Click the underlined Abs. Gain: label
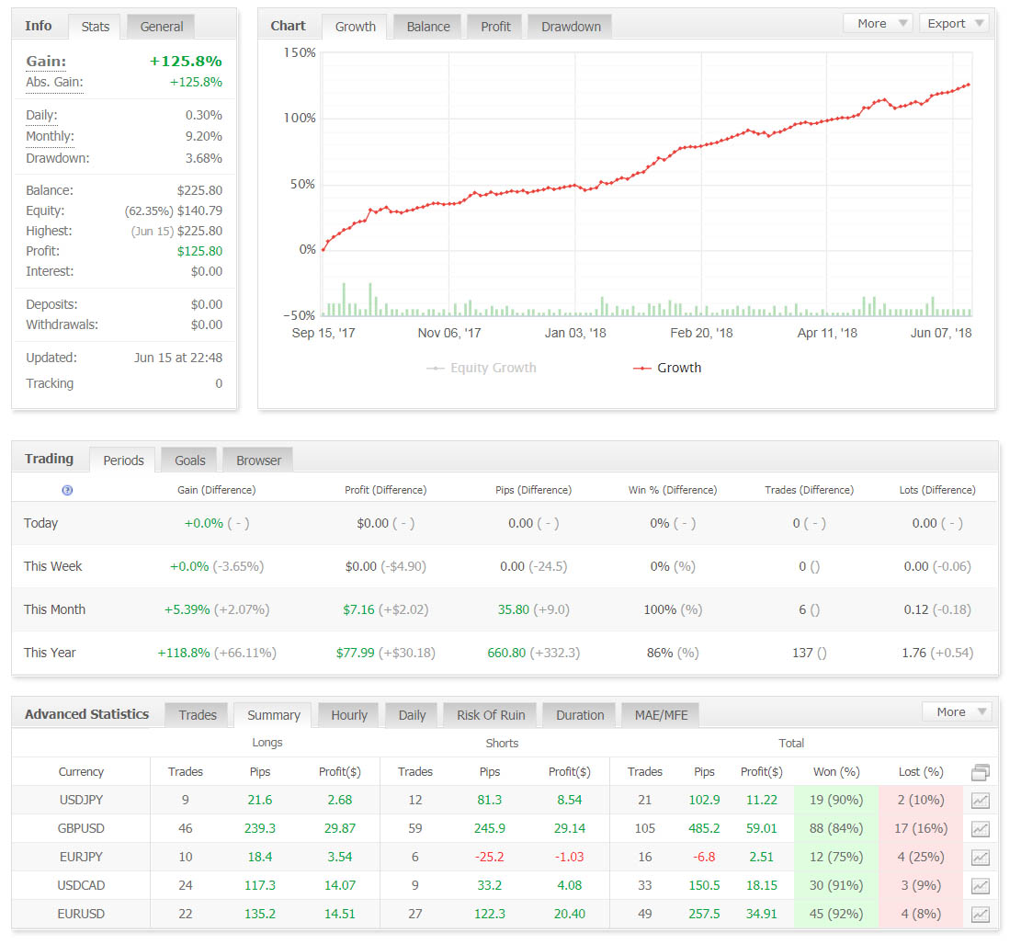The width and height of the screenshot is (1021, 944). tap(54, 82)
